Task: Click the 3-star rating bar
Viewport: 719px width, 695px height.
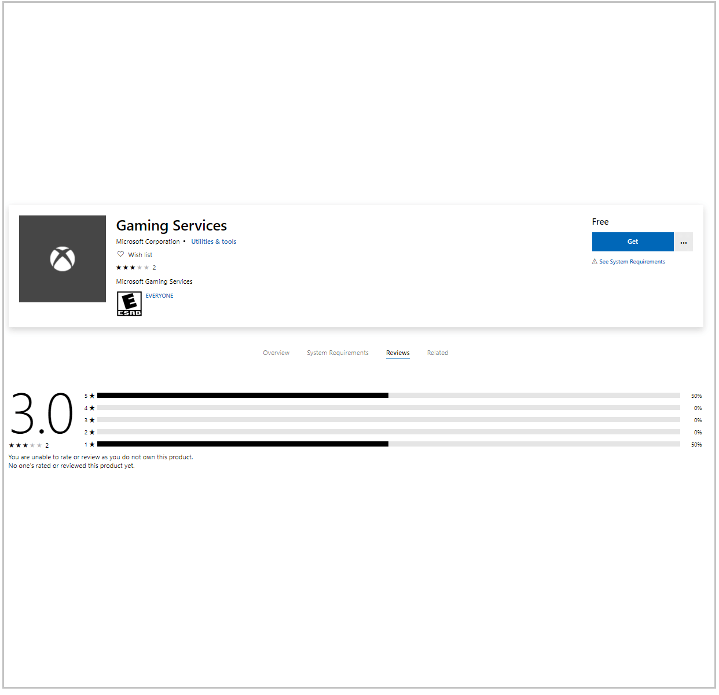Action: pyautogui.click(x=388, y=420)
